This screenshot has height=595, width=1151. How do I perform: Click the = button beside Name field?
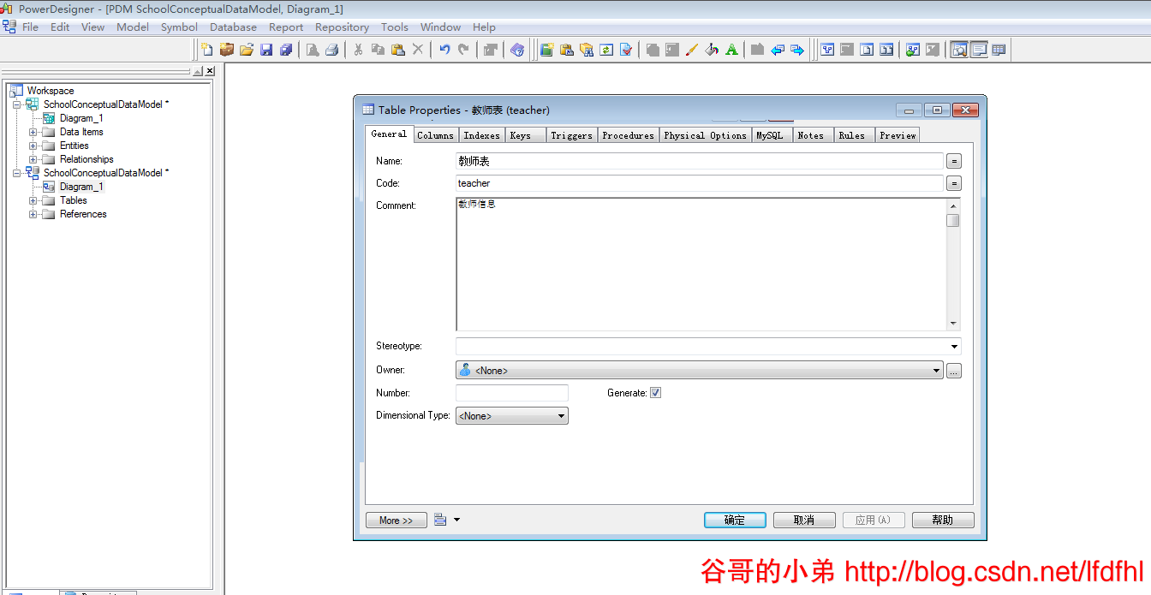click(x=954, y=161)
